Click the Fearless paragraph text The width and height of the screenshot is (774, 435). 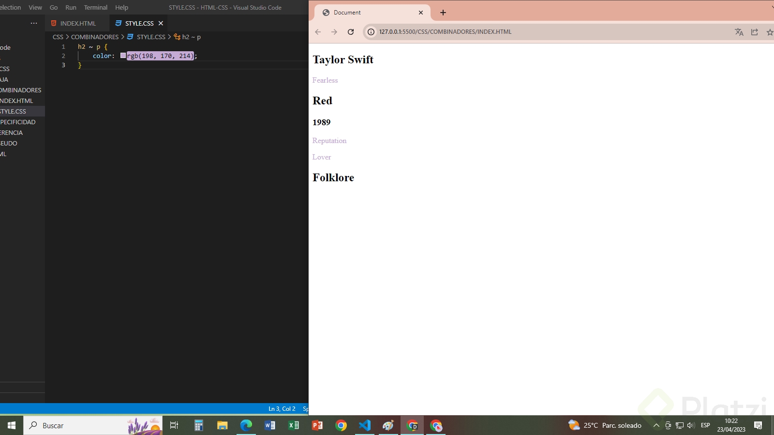325,80
